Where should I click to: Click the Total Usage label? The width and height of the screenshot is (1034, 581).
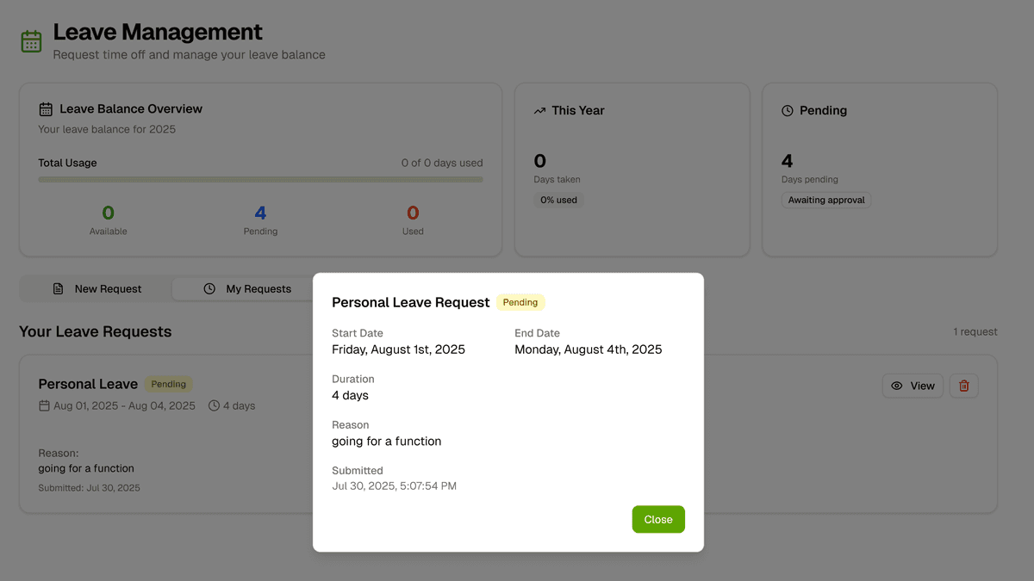tap(67, 163)
